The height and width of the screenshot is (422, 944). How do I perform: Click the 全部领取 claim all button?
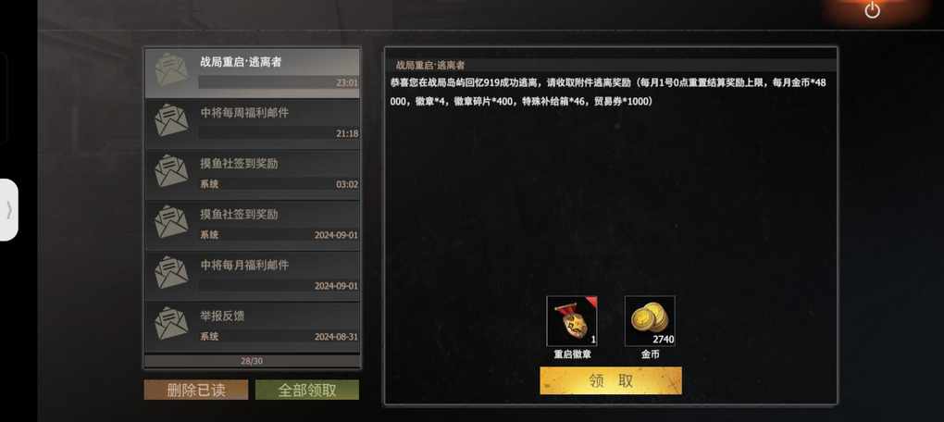click(x=307, y=390)
